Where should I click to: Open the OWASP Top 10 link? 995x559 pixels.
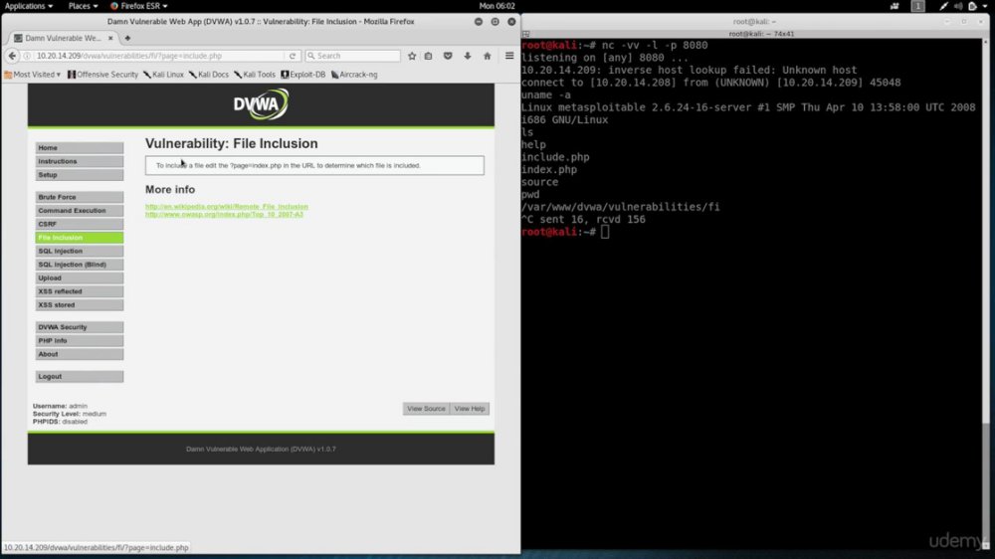(x=224, y=215)
